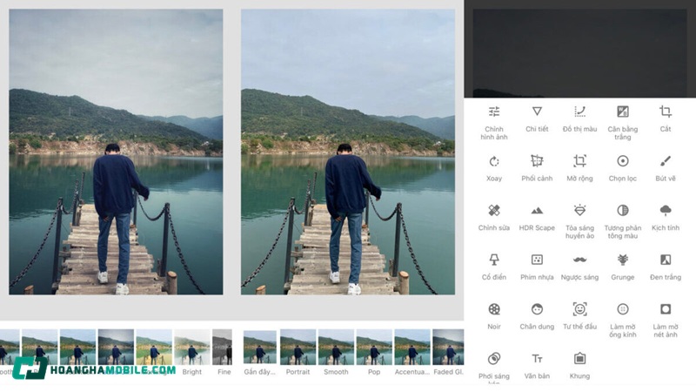
Task: Apply the Portrait look thumbnail
Action: [298, 353]
